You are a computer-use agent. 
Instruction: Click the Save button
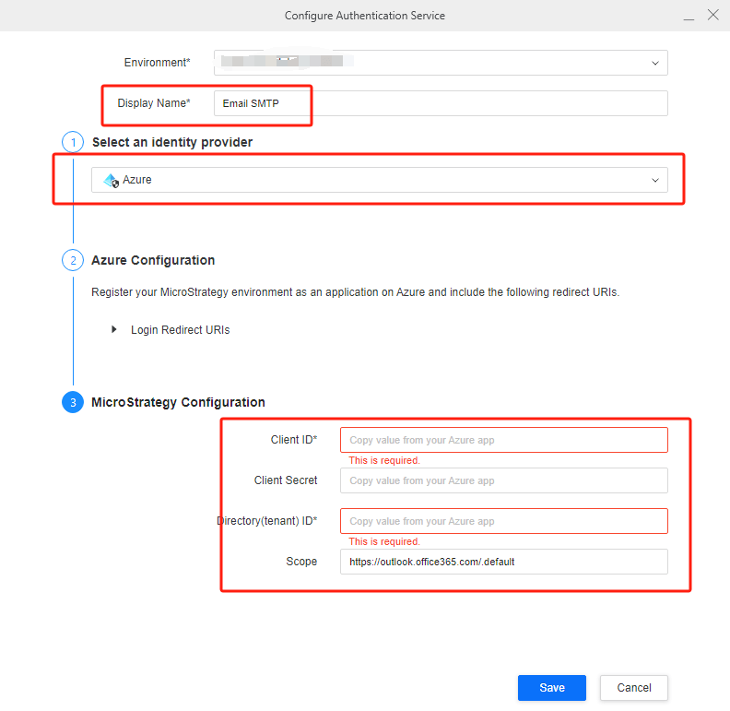[x=552, y=687]
